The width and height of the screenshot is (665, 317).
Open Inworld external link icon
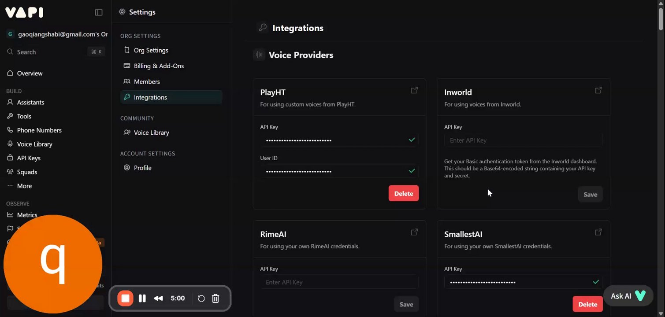[598, 90]
